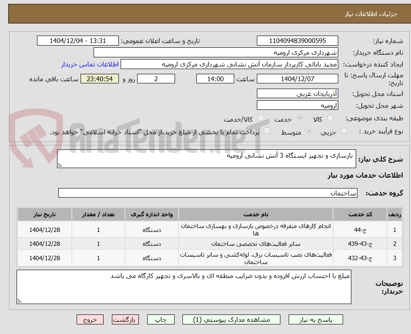Click the شرح کلی نیاز text area
The width and height of the screenshot is (411, 334).
pos(206,159)
